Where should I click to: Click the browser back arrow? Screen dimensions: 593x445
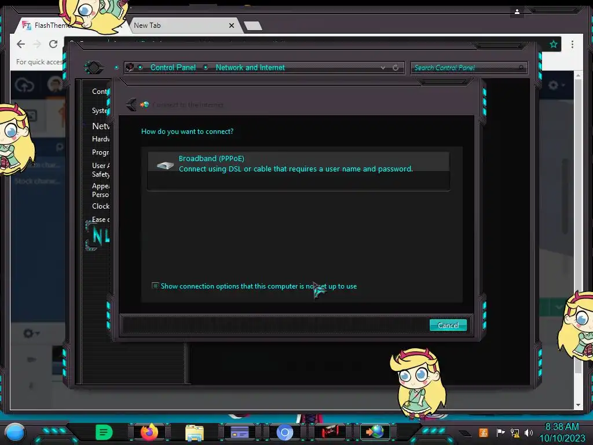(x=21, y=44)
